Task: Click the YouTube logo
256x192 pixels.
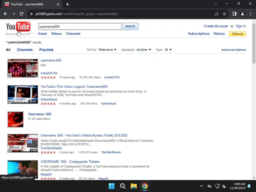Action: [x=18, y=26]
